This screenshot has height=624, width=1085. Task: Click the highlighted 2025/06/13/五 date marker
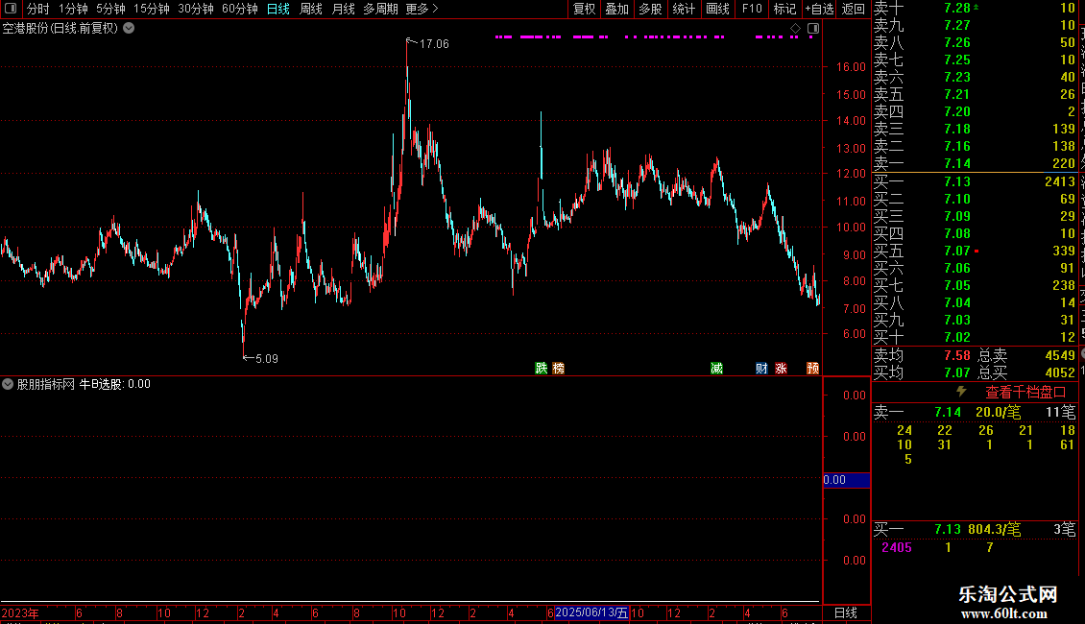point(591,612)
